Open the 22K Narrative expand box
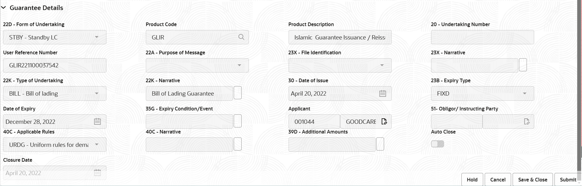582x186 pixels. (238, 93)
